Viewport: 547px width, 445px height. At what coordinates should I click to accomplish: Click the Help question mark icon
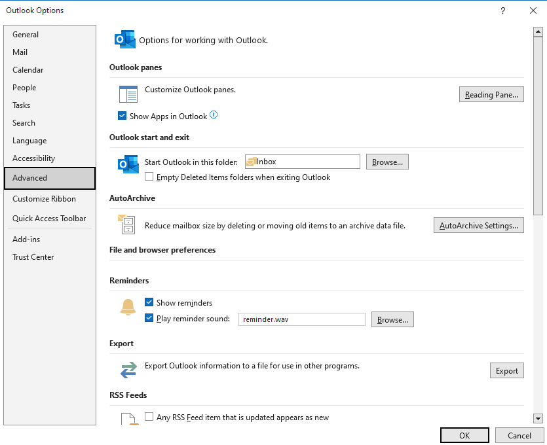click(502, 10)
